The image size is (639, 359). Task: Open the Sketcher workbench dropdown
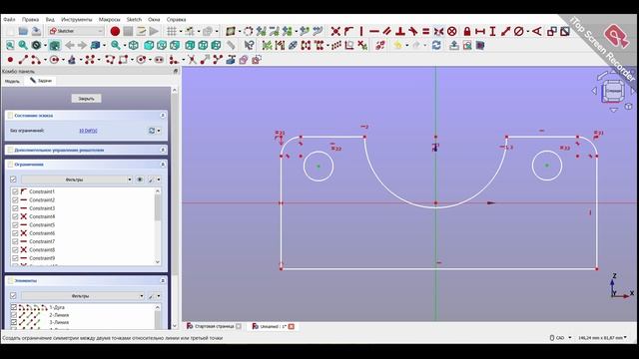[x=76, y=31]
